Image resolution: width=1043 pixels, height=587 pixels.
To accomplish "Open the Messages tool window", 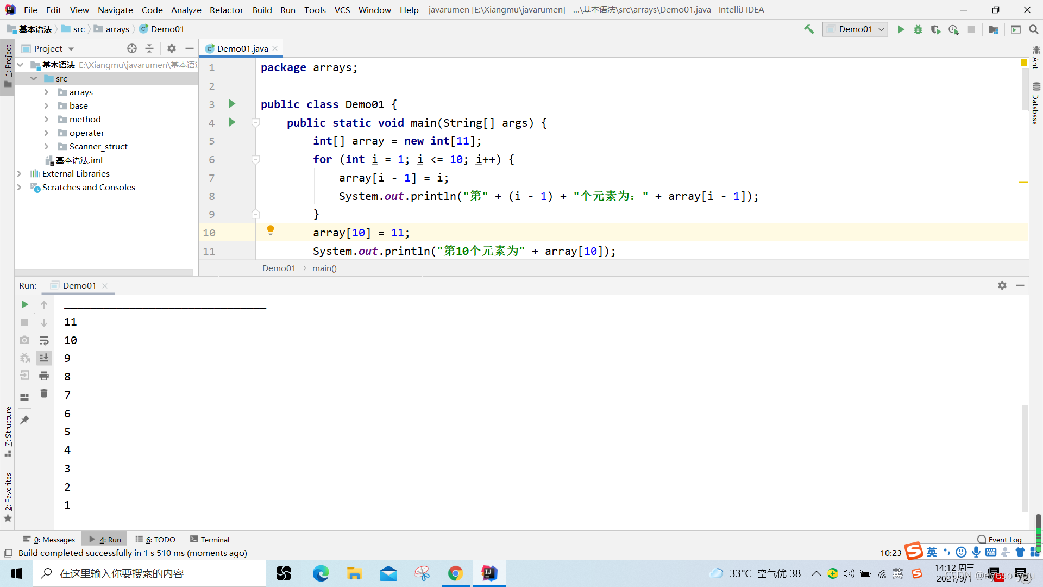I will [49, 539].
